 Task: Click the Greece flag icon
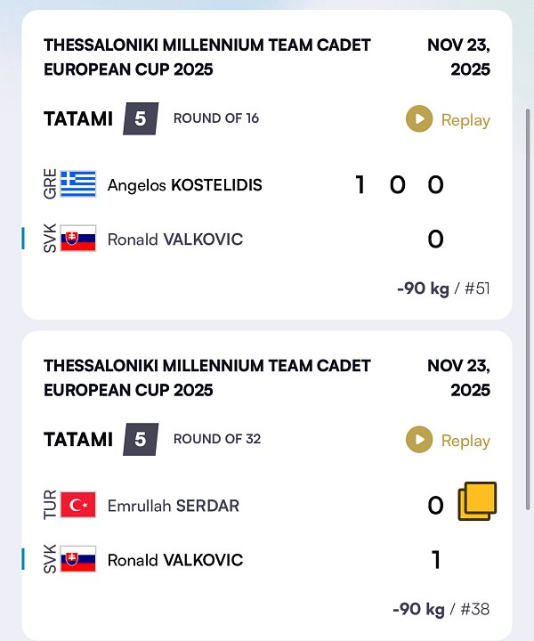pos(78,185)
